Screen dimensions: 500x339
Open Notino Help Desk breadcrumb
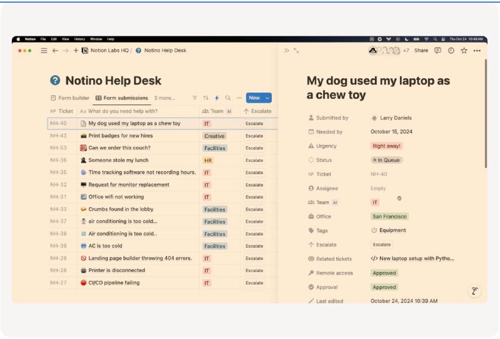tap(161, 51)
